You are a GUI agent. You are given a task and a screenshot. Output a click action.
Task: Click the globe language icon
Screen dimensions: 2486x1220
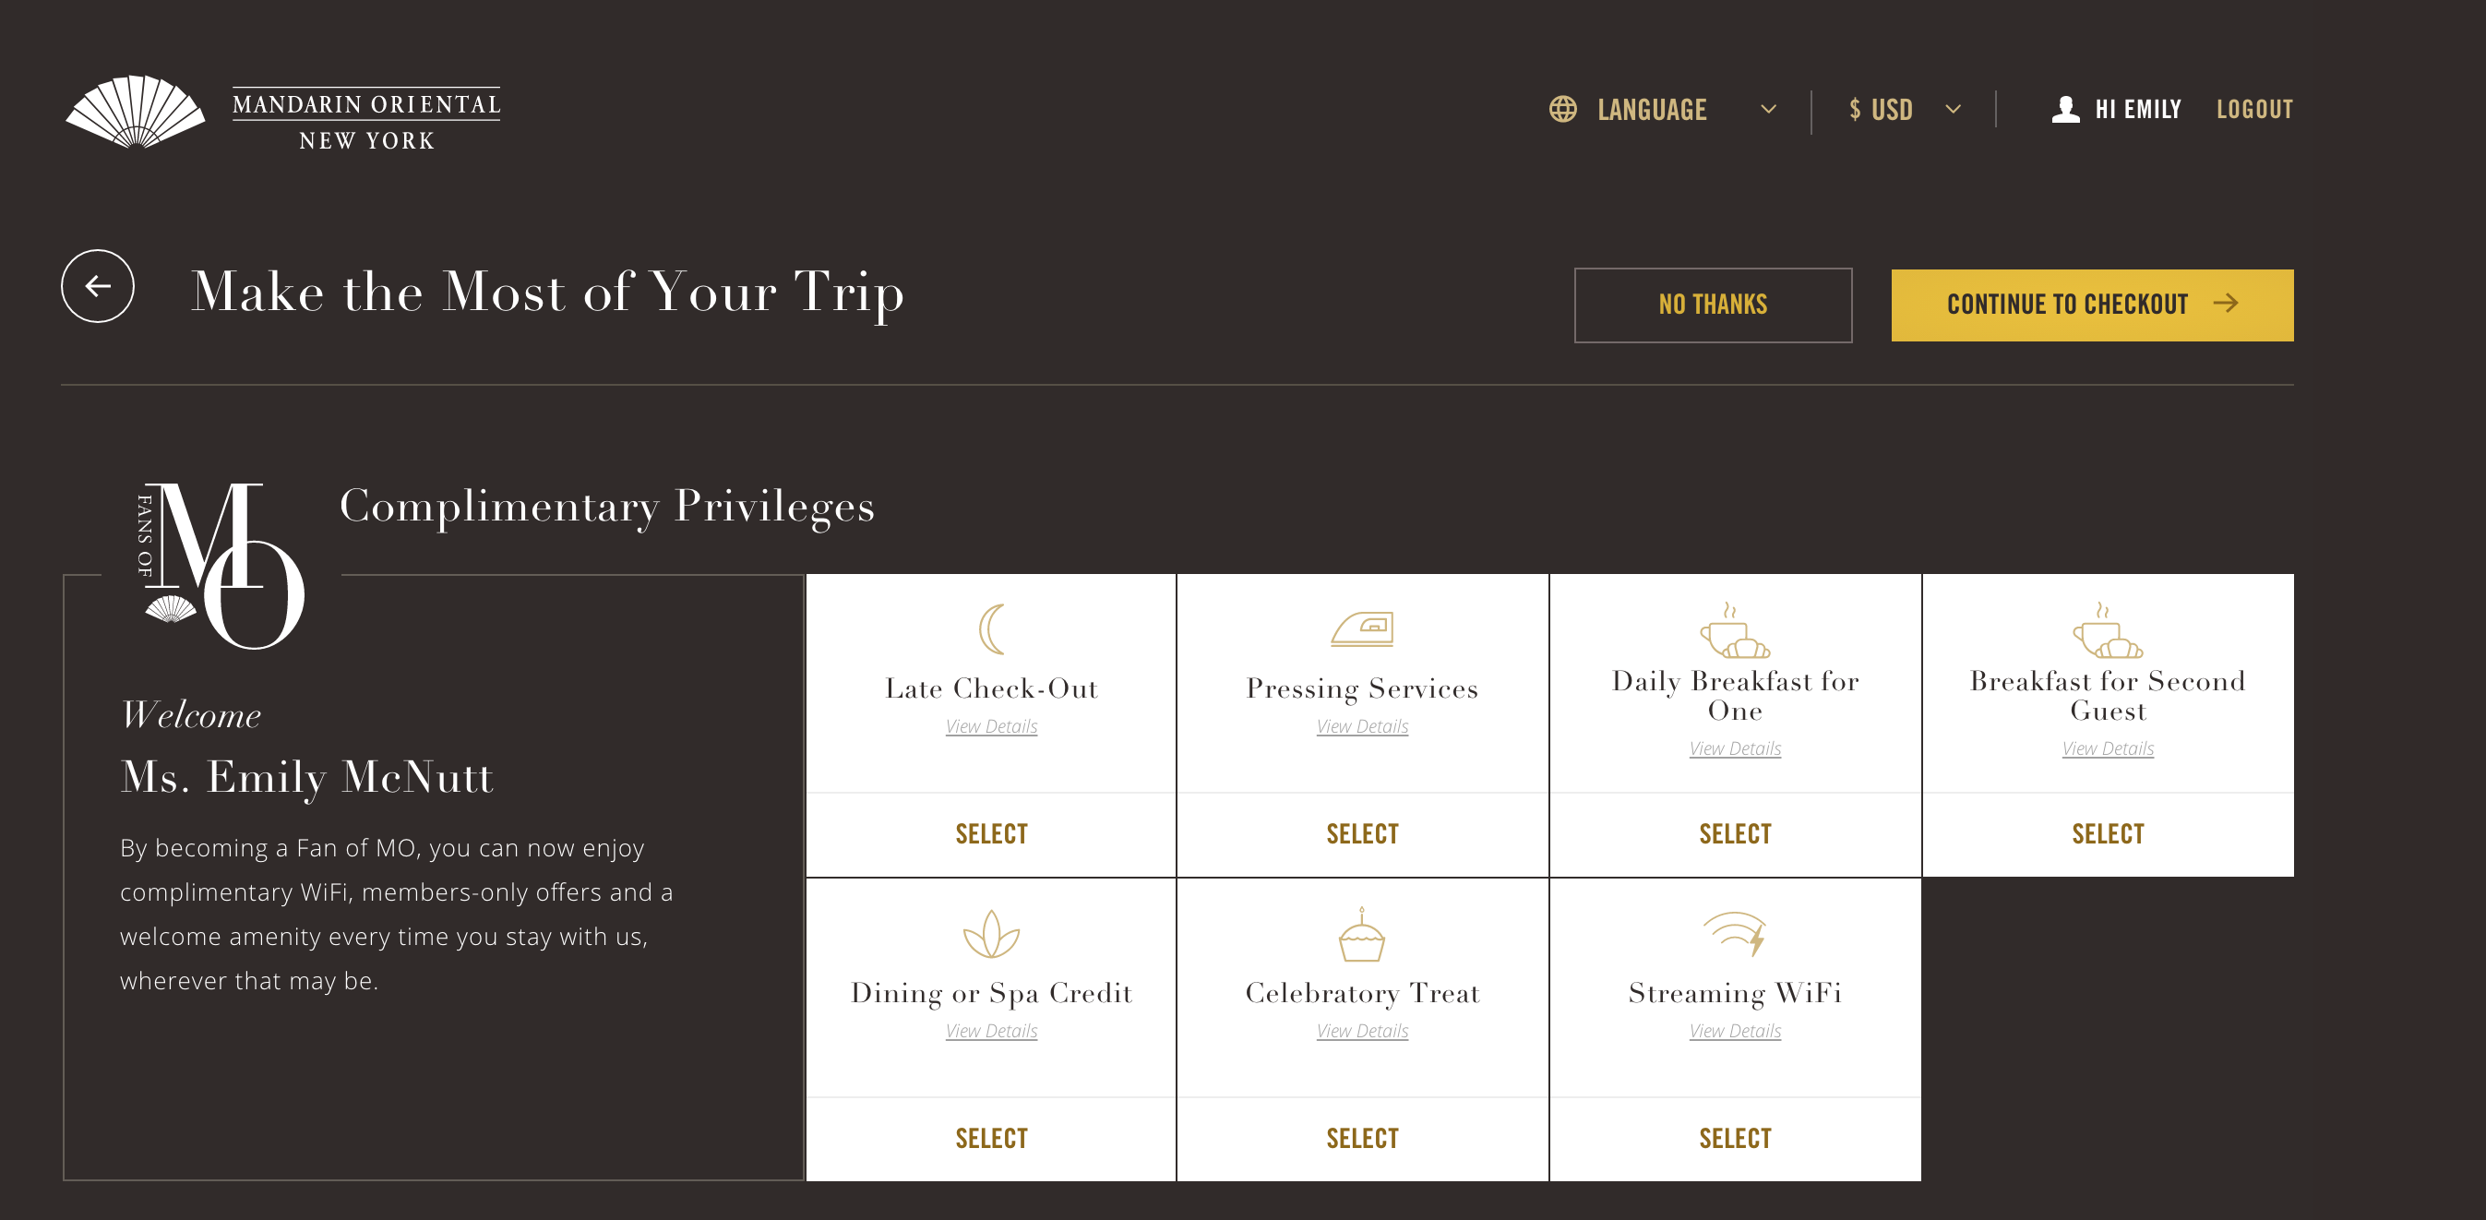[1562, 109]
